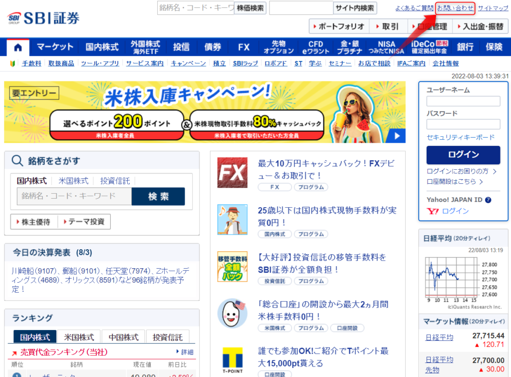Click the 検索 button
511x377 pixels.
click(158, 196)
